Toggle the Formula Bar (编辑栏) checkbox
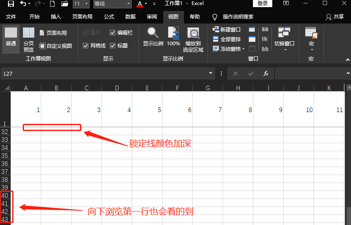Image resolution: width=351 pixels, height=225 pixels. (x=113, y=33)
